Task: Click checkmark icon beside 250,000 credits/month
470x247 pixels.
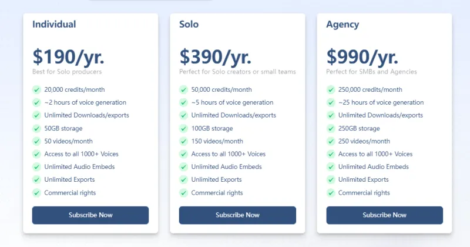Action: (330, 90)
